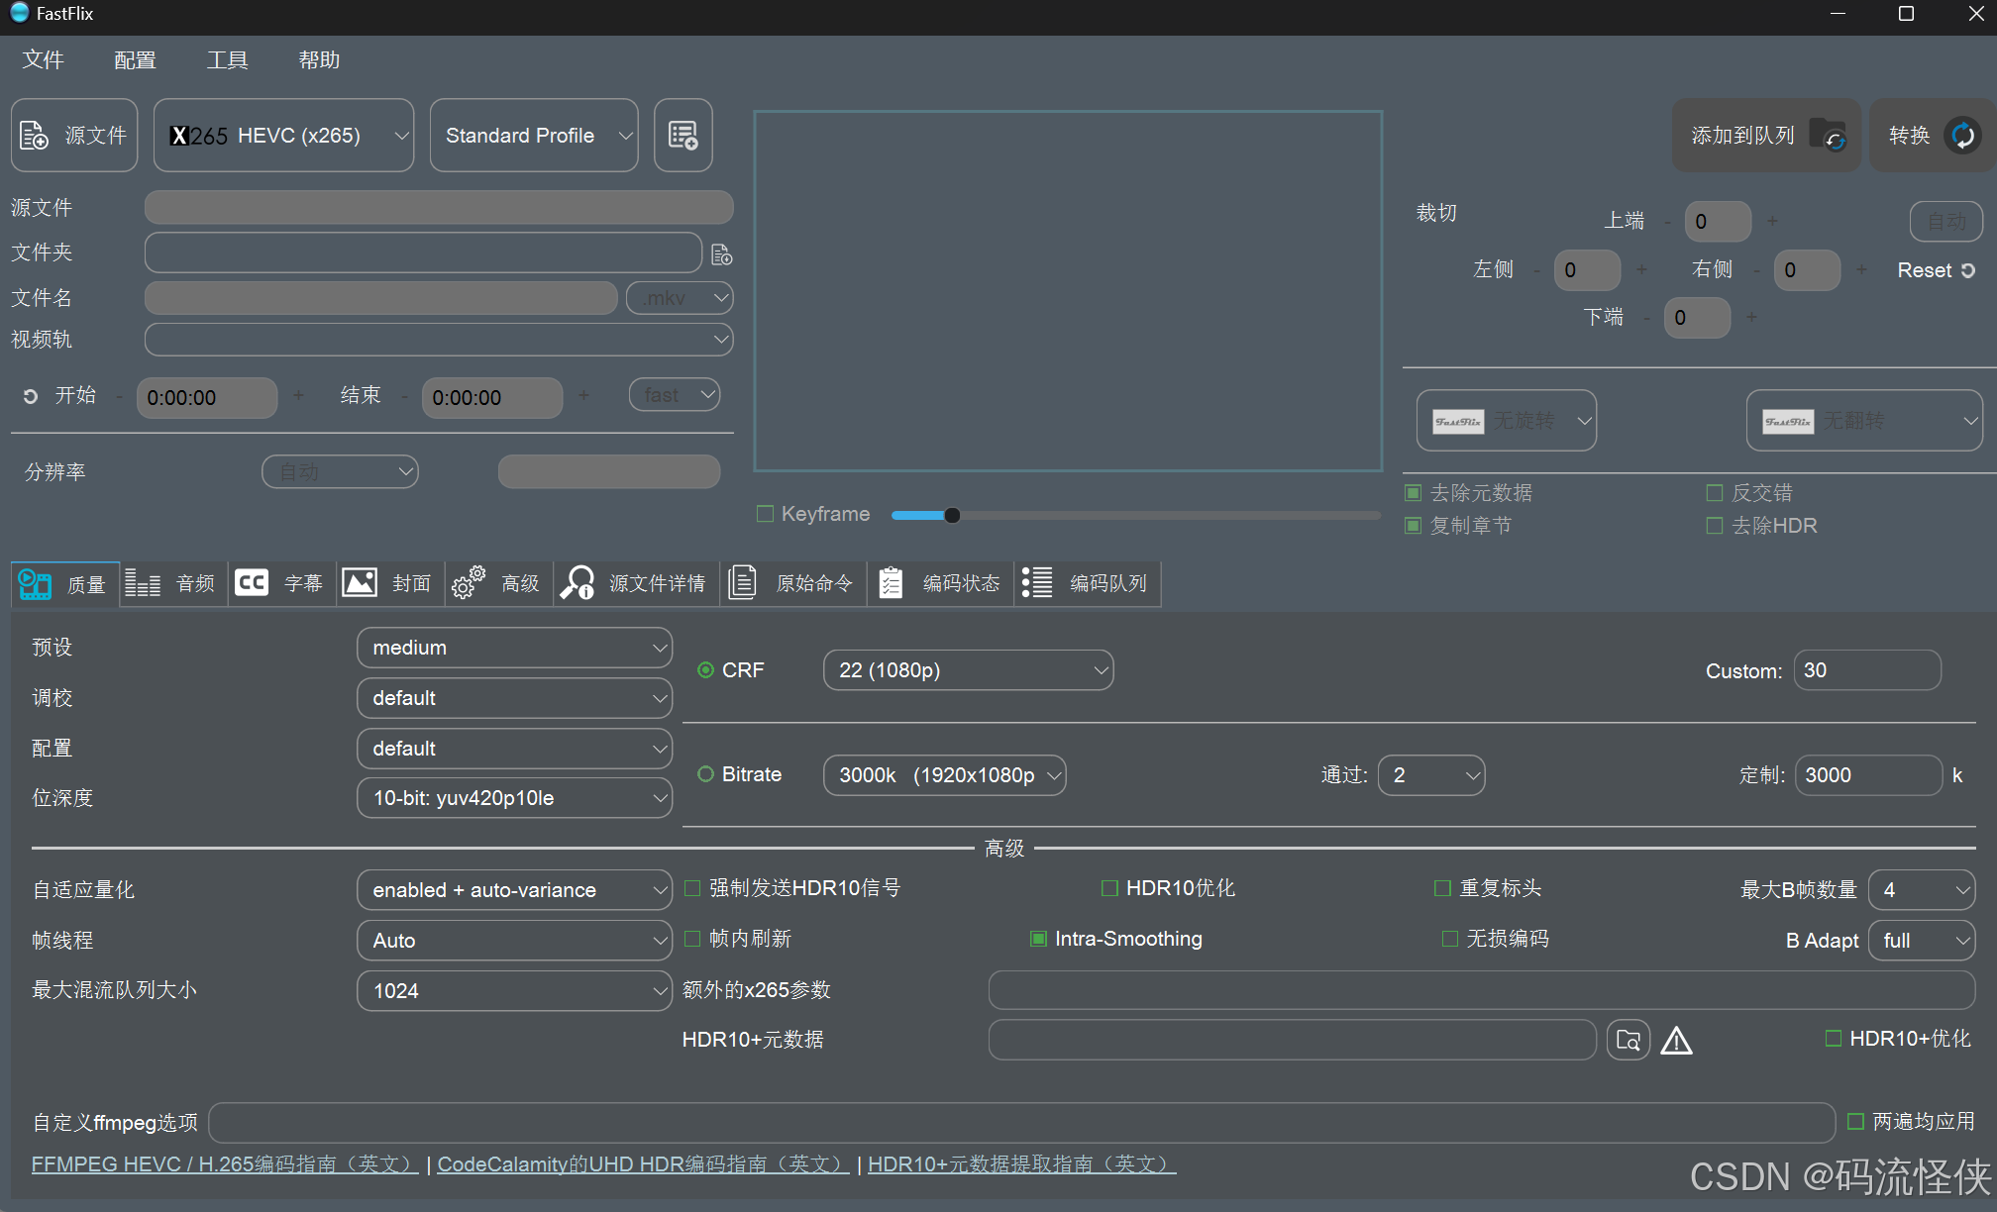1997x1212 pixels.
Task: Expand the medium preset dropdown
Action: (514, 648)
